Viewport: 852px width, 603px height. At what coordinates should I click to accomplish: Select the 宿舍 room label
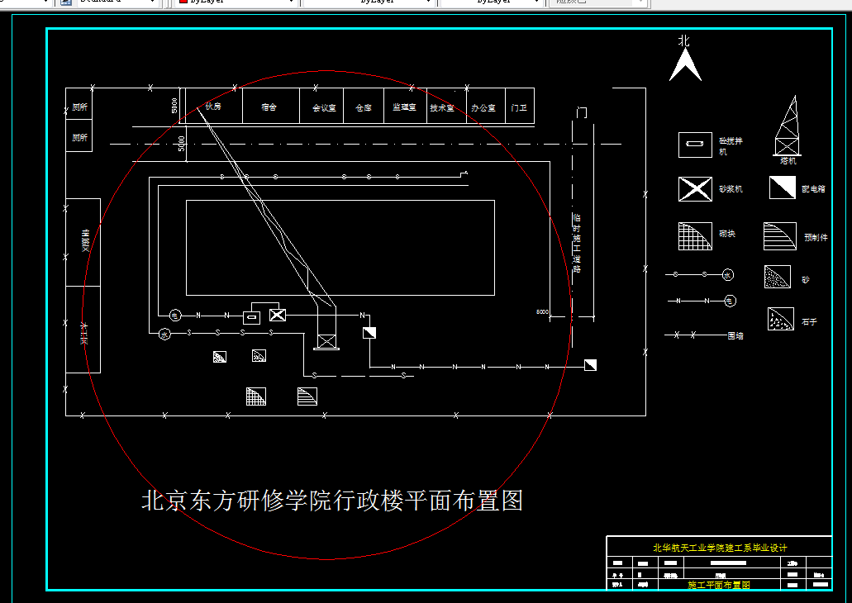coord(269,107)
